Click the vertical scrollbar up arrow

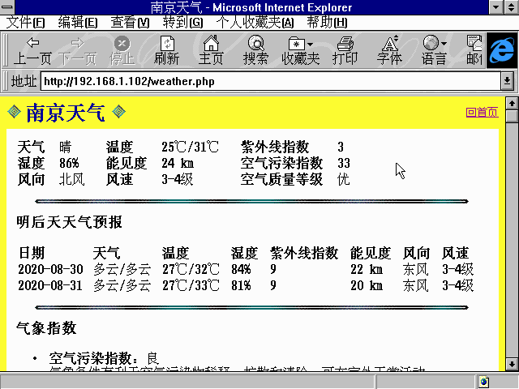pyautogui.click(x=512, y=104)
